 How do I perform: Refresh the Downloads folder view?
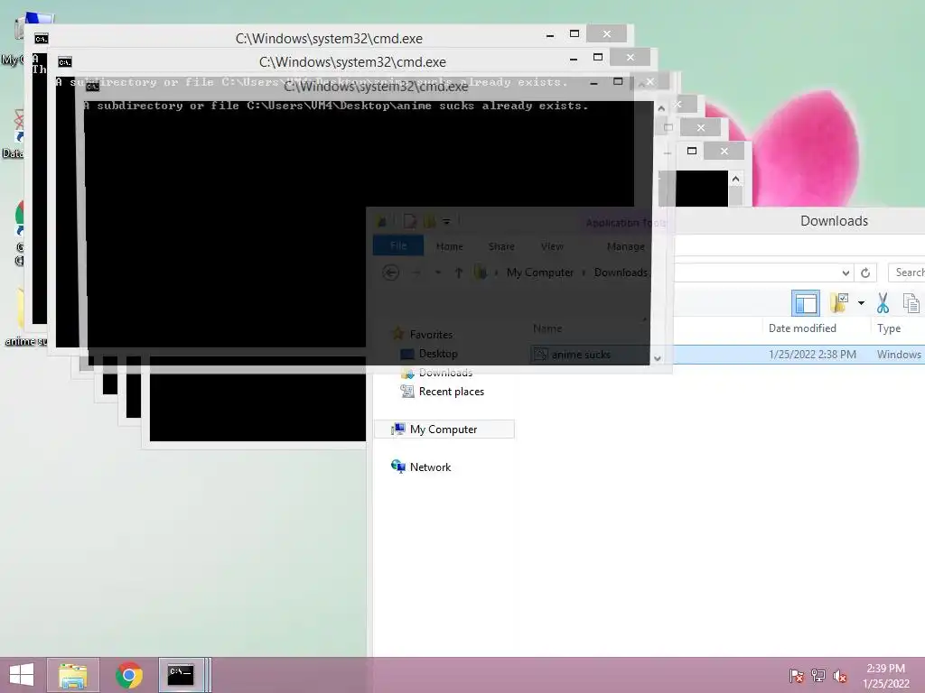pos(865,273)
